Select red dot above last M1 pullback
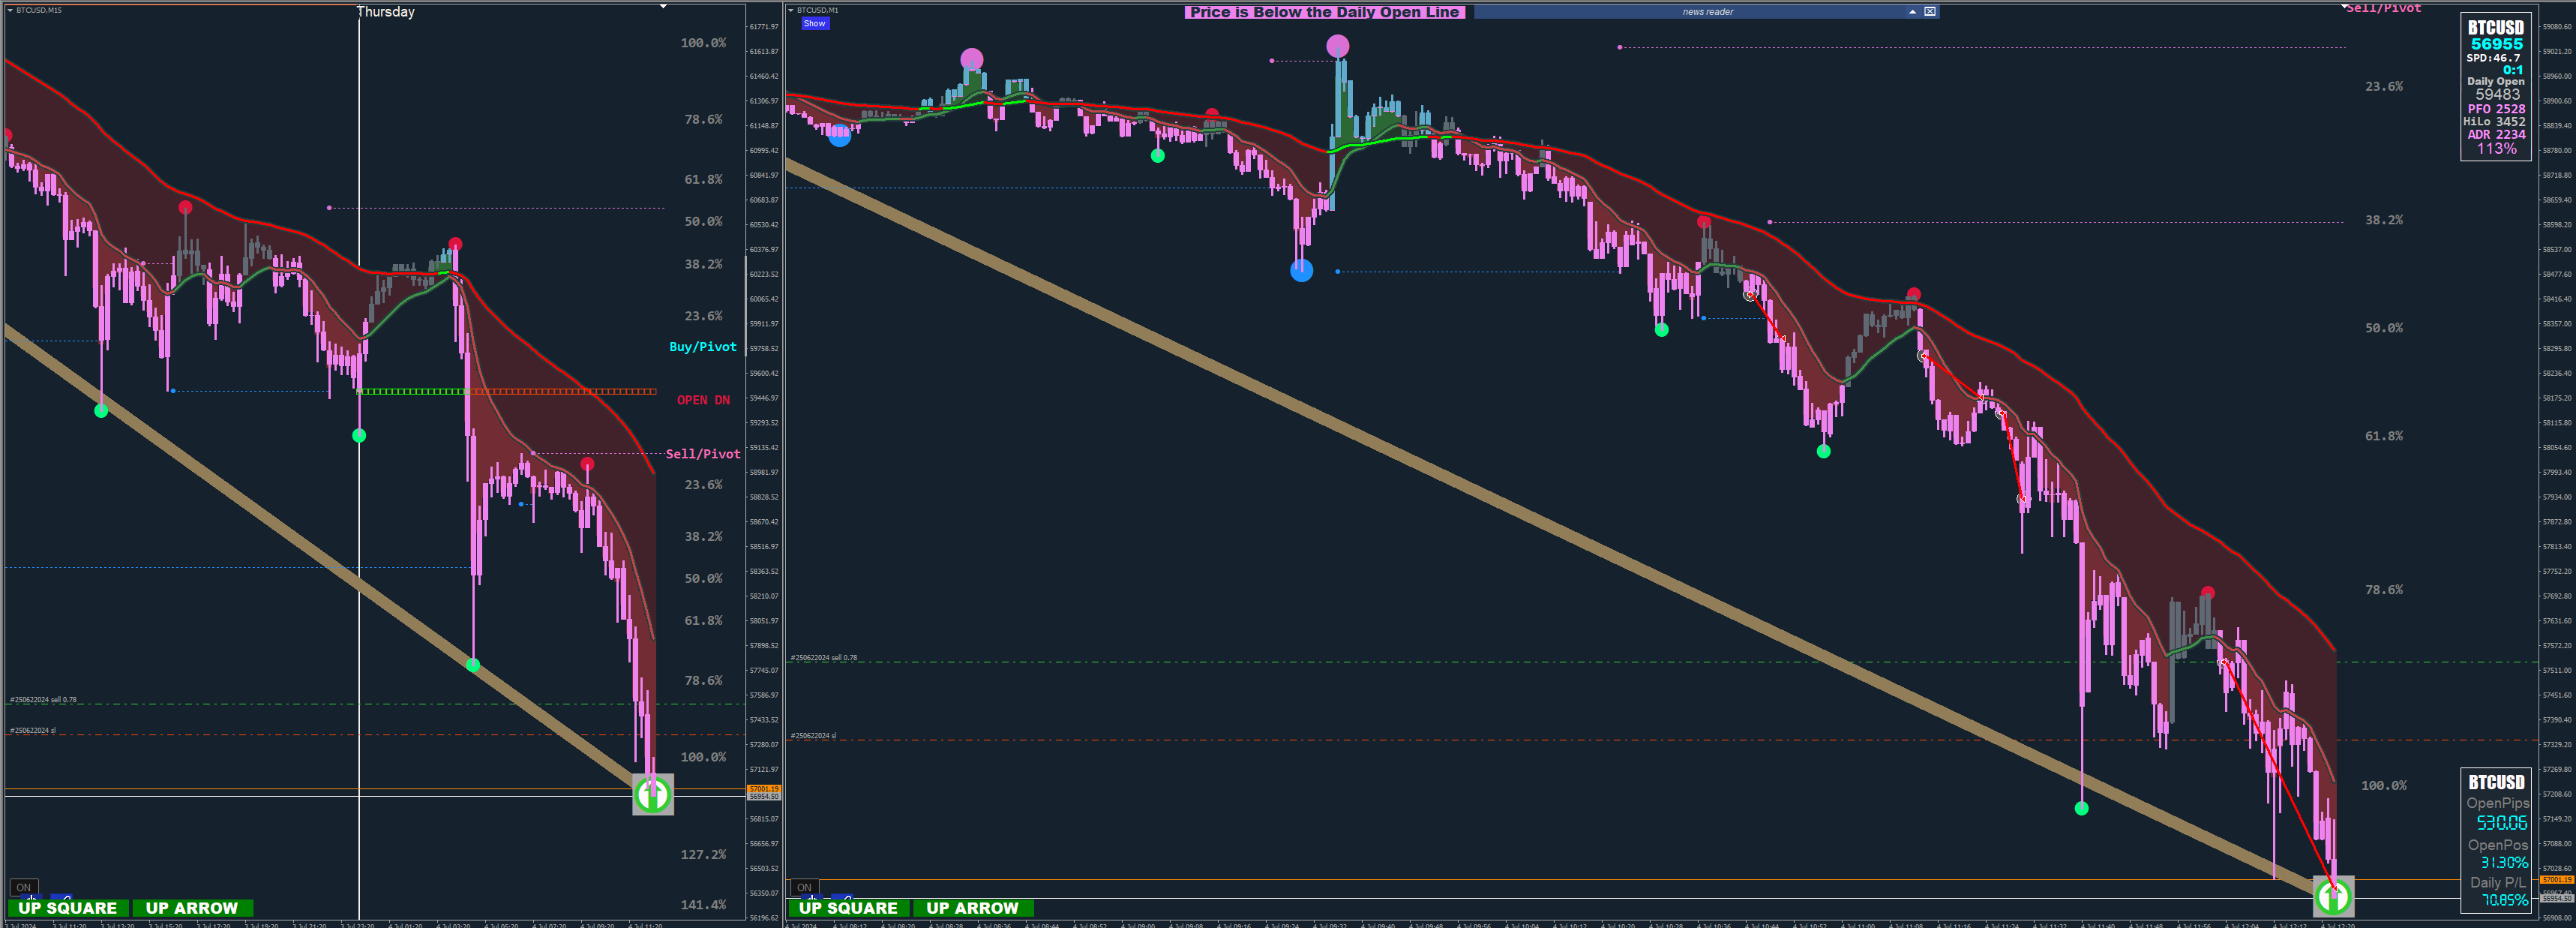The height and width of the screenshot is (928, 2576). 2207,593
